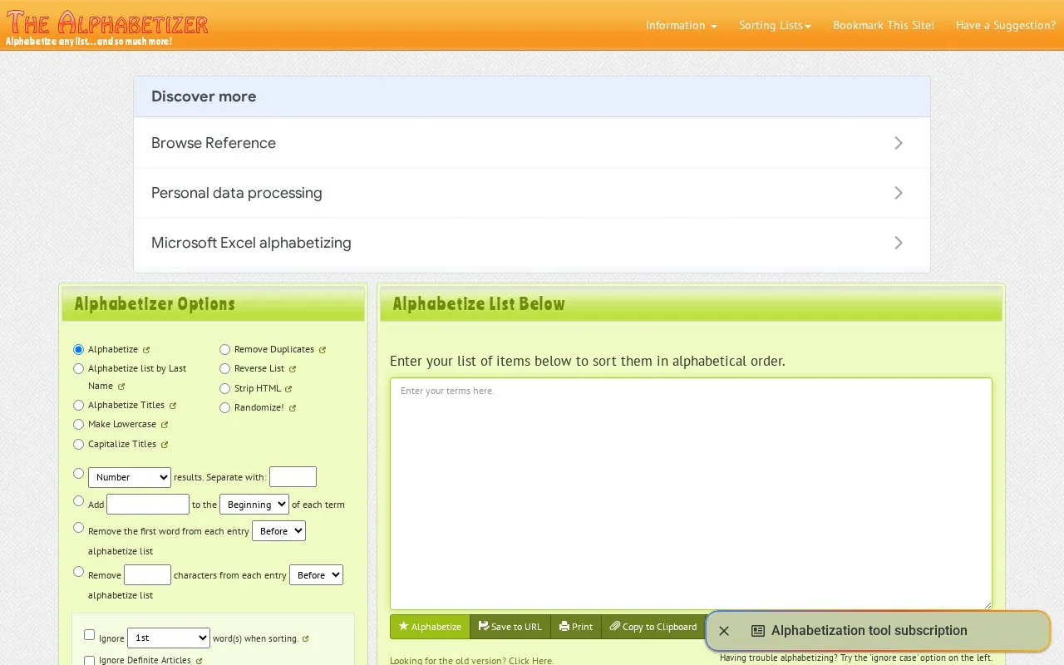Click the Save to URL button
1064x665 pixels.
[x=510, y=627]
